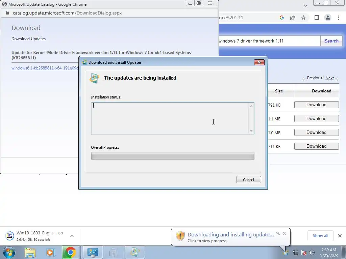Open Control Panel taskbar item
Screen dimensions: 346x259
(x=93, y=252)
